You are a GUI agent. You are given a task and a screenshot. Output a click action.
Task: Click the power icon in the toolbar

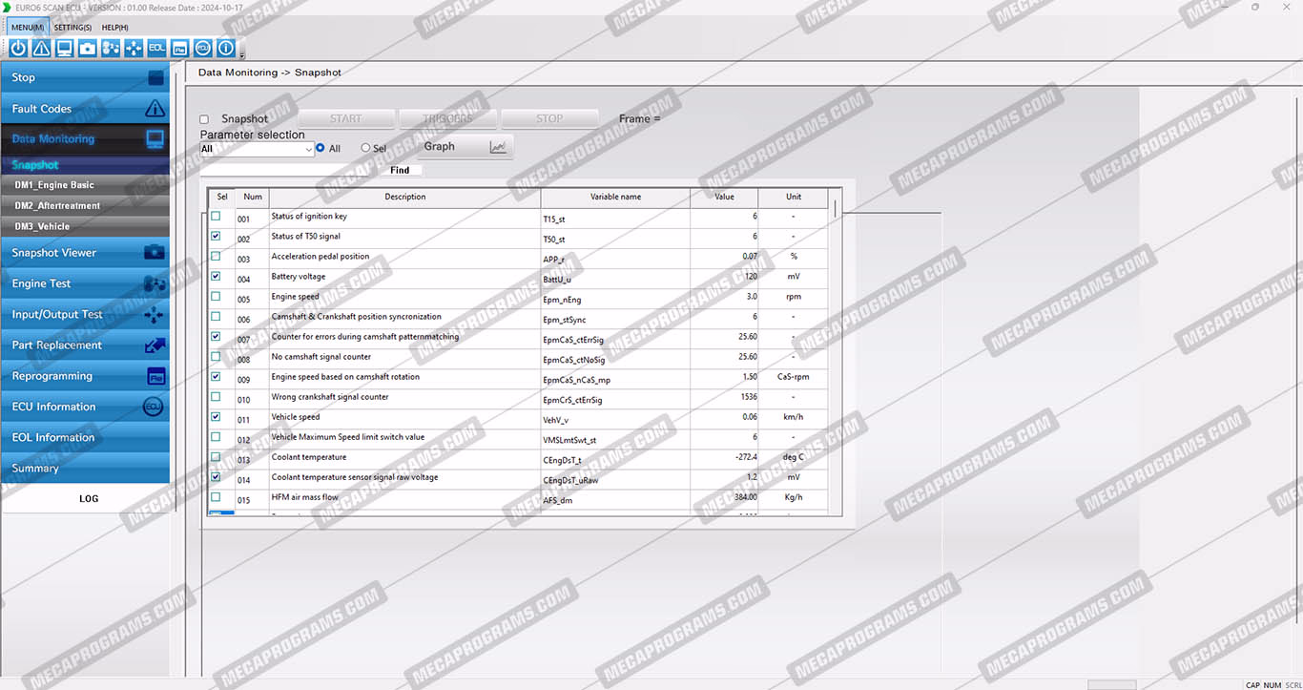coord(18,48)
